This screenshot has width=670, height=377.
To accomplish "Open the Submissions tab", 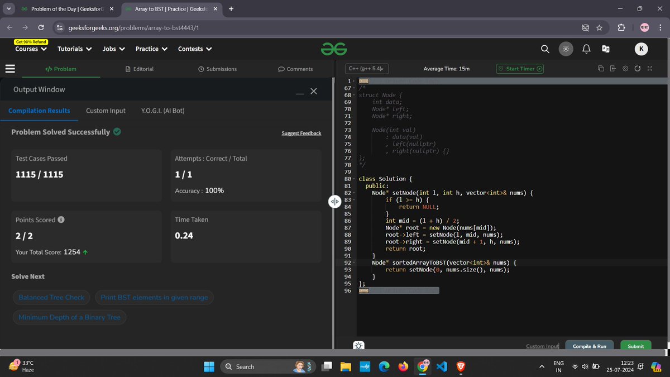I will coord(217,69).
